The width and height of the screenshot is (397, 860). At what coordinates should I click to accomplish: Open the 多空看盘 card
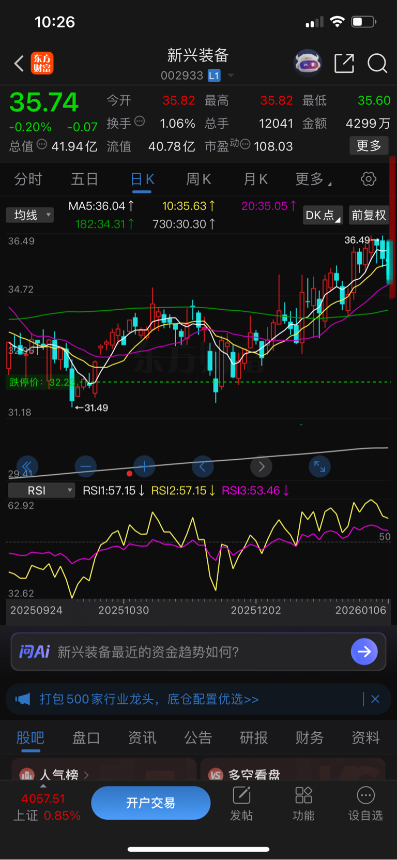(293, 770)
